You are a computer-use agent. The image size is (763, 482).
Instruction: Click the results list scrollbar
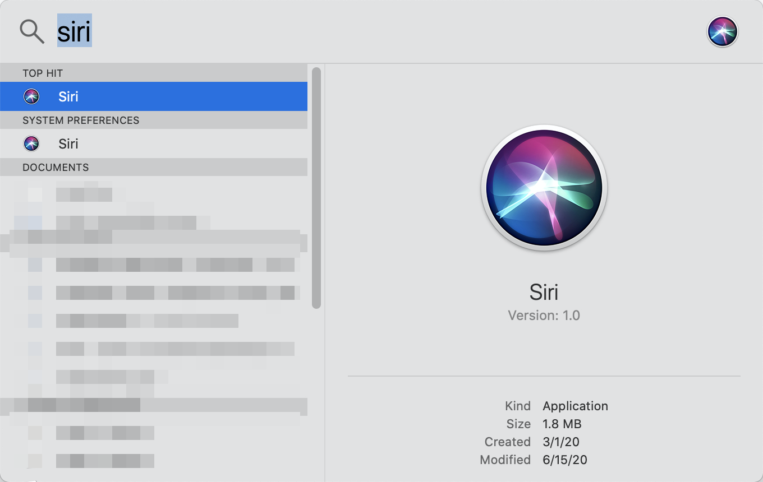tap(316, 188)
